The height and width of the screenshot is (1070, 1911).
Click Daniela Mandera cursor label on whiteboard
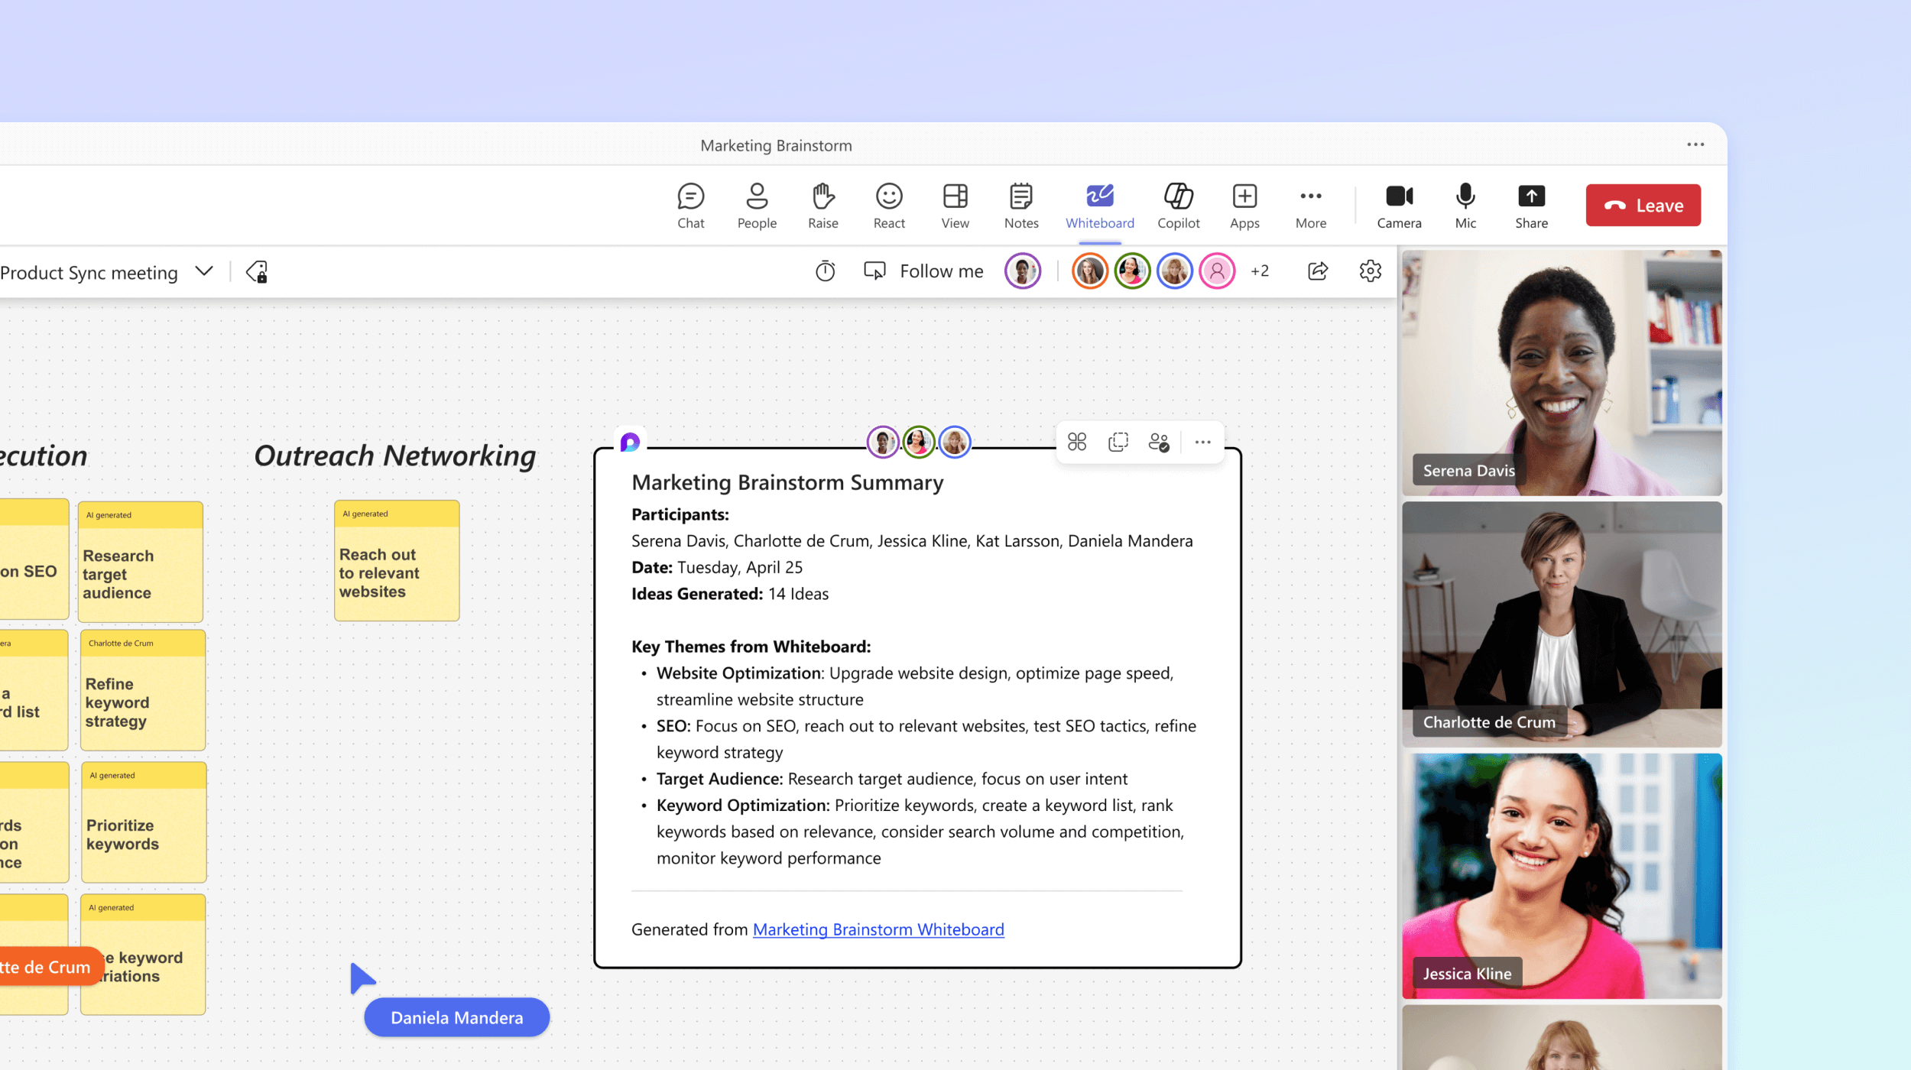[456, 1017]
